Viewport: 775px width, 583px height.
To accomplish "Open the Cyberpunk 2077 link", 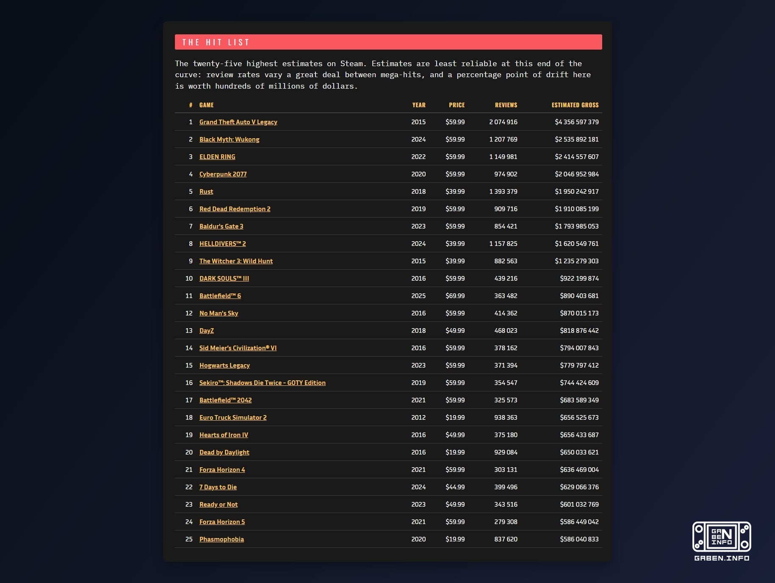I will pos(223,174).
